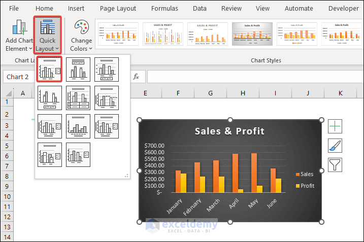364x242 pixels.
Task: Click the Chart Filters funnel button
Action: [335, 165]
